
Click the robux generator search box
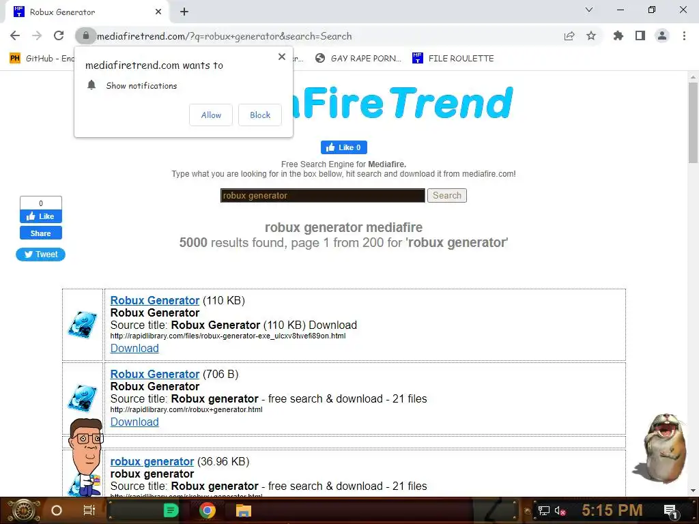[x=323, y=196]
